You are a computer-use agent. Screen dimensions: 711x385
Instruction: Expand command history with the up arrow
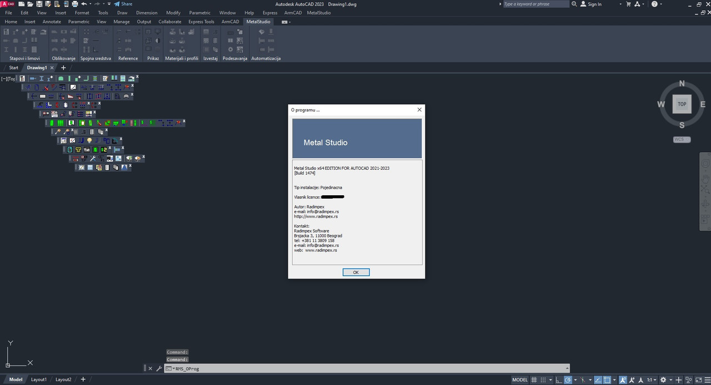click(x=567, y=368)
